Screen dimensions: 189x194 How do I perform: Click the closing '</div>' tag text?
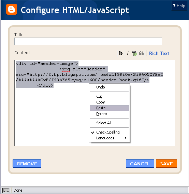(x=45, y=85)
